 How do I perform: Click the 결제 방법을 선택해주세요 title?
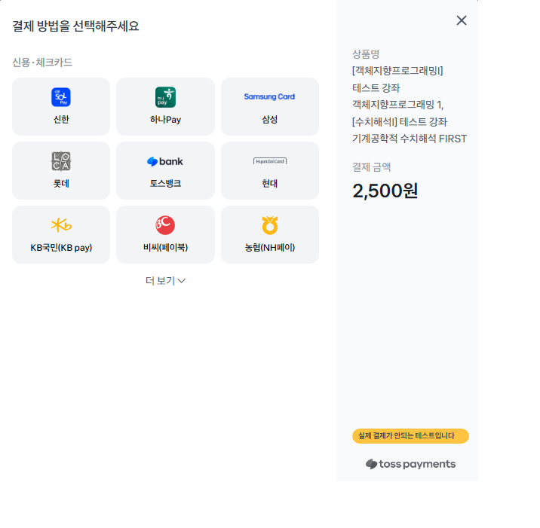coord(75,26)
